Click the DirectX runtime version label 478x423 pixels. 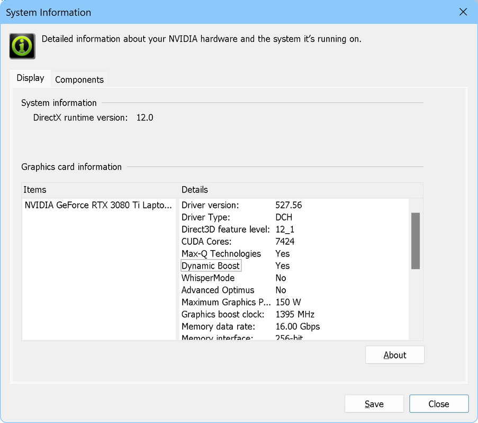80,117
